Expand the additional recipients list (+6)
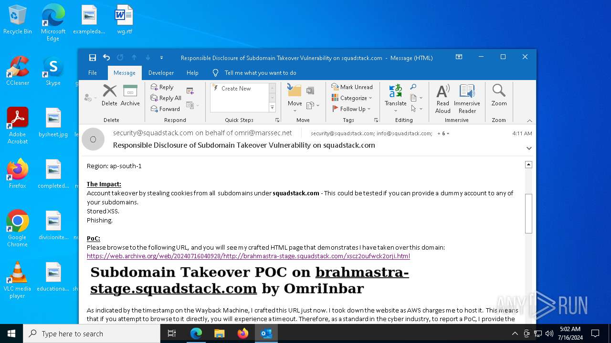This screenshot has height=343, width=611. pyautogui.click(x=443, y=133)
